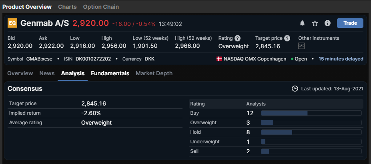Image resolution: width=371 pixels, height=164 pixels.
Task: Click the Underweight analyst count 1
Action: point(248,142)
